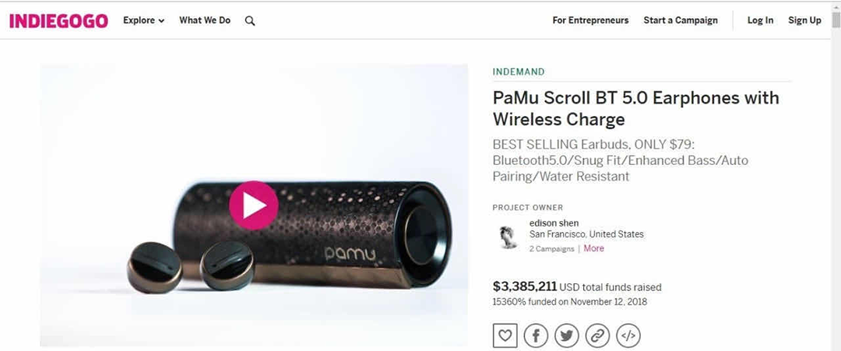Image resolution: width=841 pixels, height=351 pixels.
Task: Expand the Explore dropdown menu
Action: coord(144,21)
